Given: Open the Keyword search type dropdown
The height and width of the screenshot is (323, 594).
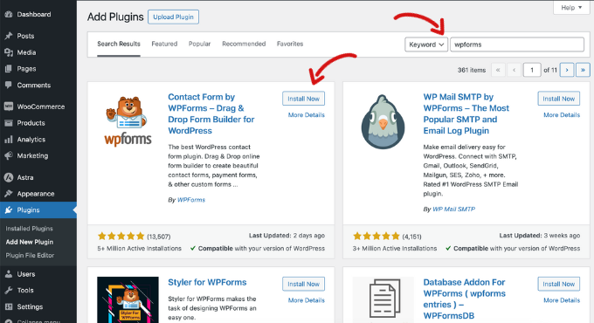Looking at the screenshot, I should [426, 45].
